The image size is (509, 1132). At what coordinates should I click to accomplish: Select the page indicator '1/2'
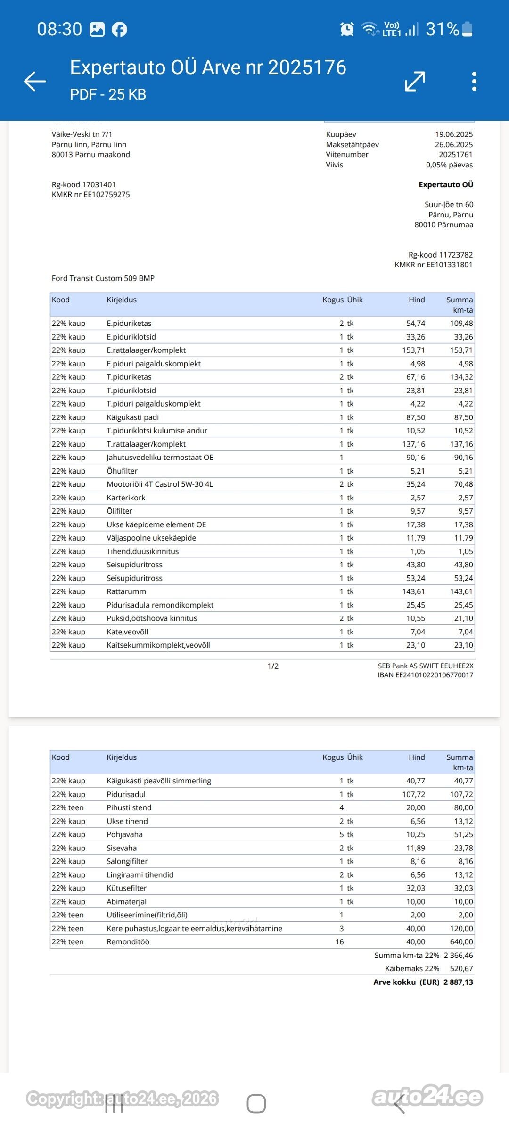coord(273,666)
